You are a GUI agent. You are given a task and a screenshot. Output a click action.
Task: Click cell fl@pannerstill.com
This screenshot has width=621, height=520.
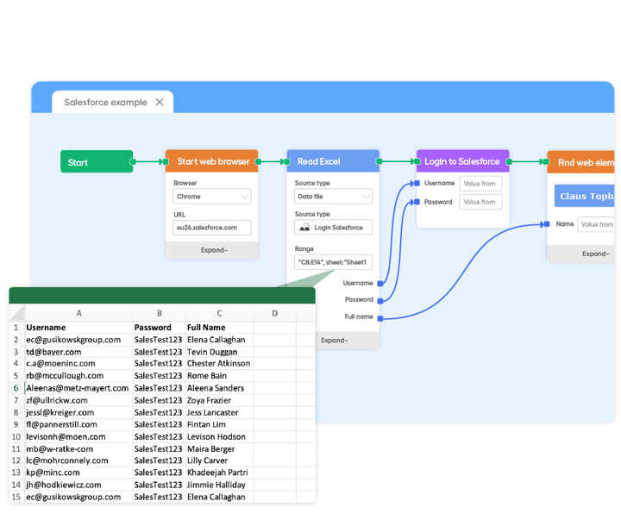click(78, 424)
